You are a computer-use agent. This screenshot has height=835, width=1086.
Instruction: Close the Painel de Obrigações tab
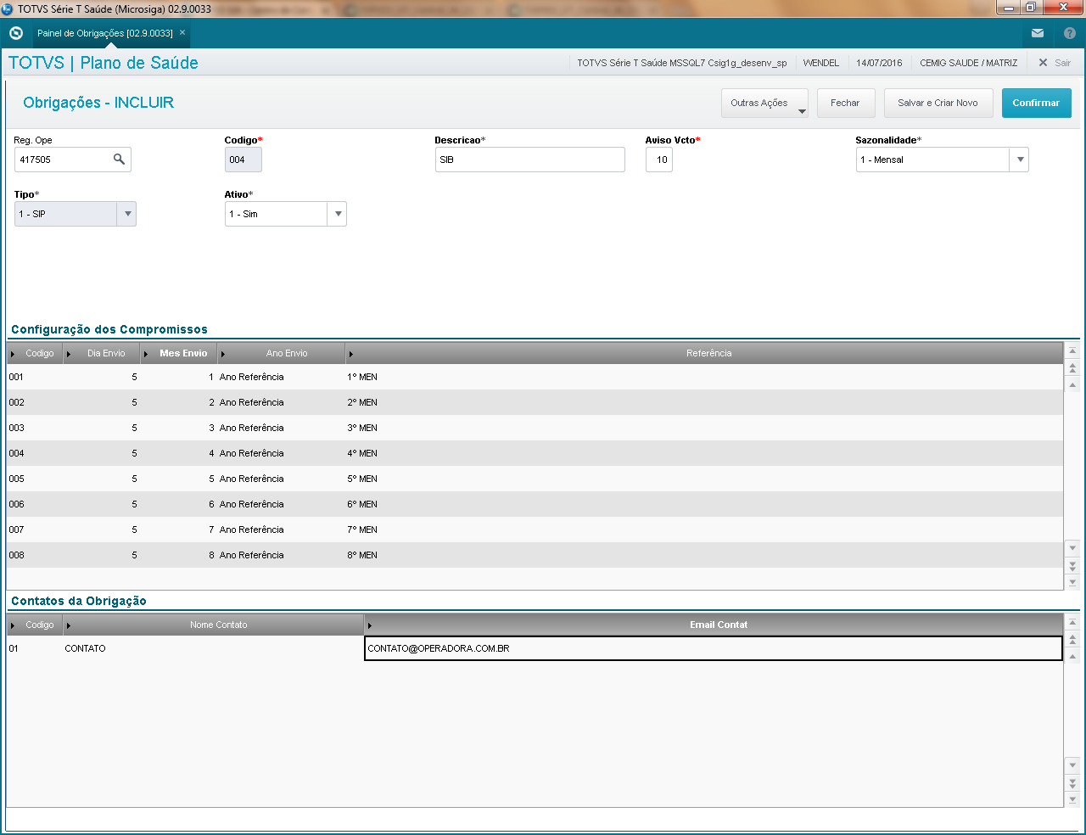pyautogui.click(x=182, y=32)
